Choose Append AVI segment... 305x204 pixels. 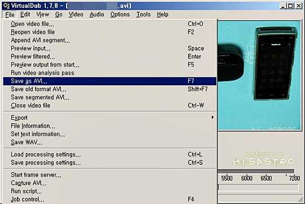110,40
